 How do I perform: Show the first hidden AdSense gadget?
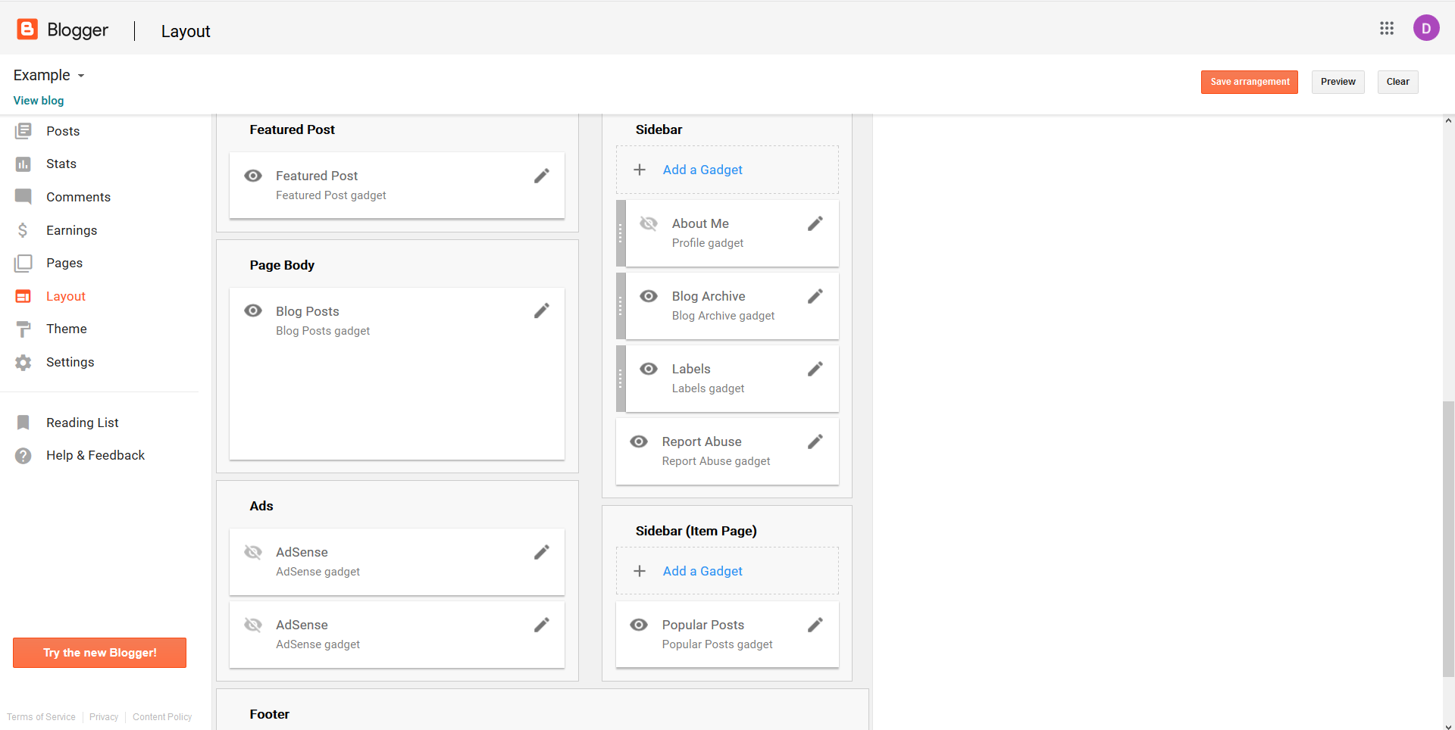click(x=253, y=552)
